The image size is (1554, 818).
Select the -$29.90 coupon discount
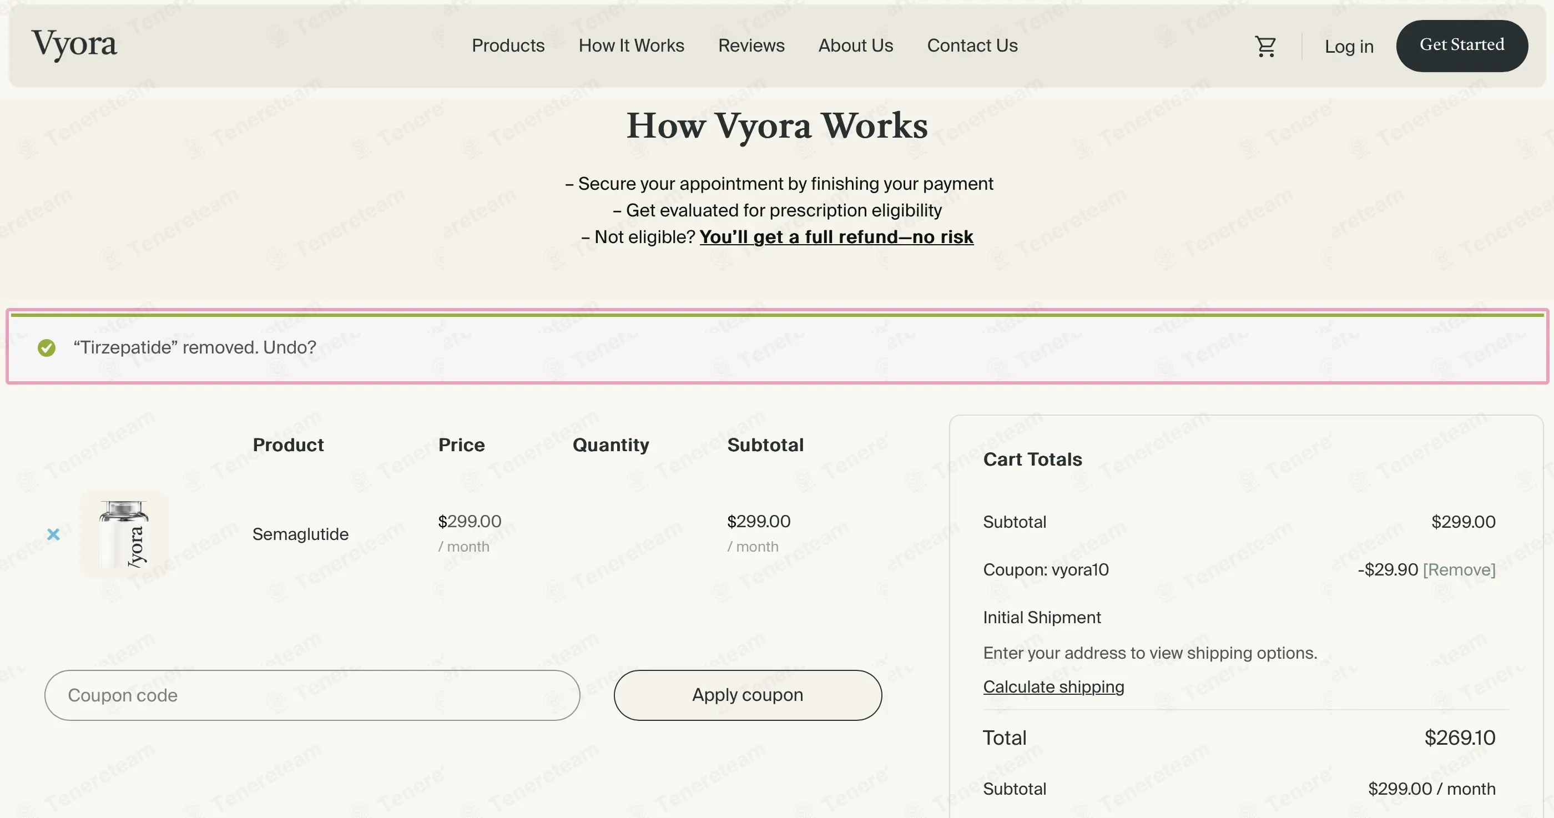[1388, 570]
